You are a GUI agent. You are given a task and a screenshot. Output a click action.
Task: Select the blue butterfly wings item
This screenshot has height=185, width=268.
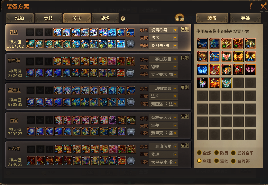[x=202, y=70]
